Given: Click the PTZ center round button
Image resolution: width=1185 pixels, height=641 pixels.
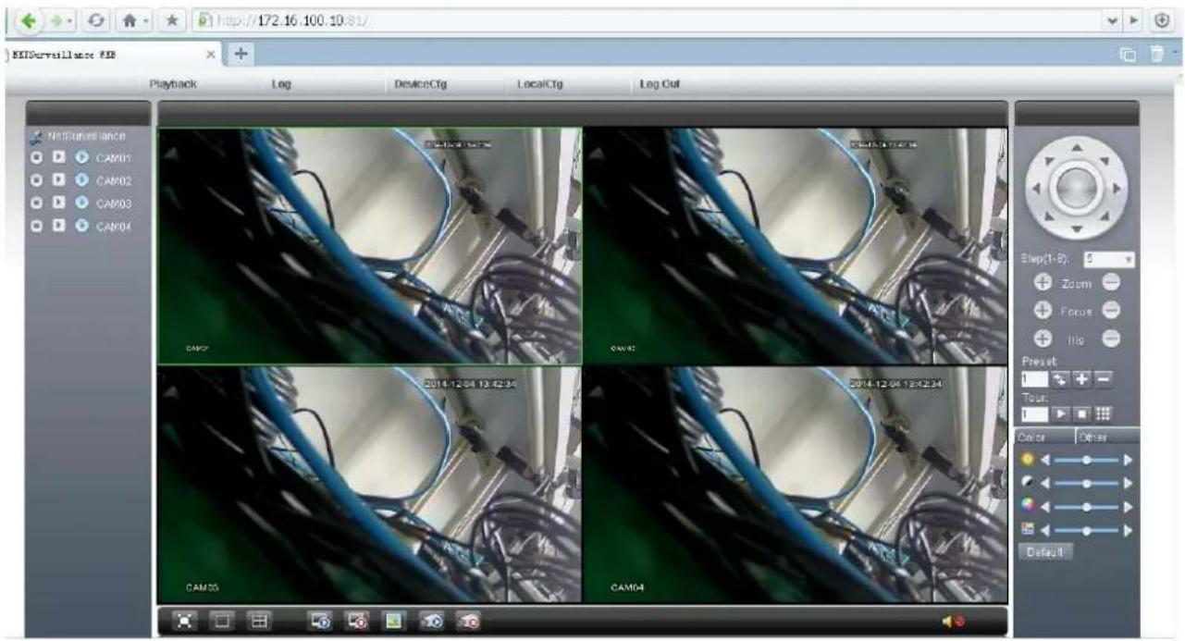Looking at the screenshot, I should pyautogui.click(x=1076, y=188).
